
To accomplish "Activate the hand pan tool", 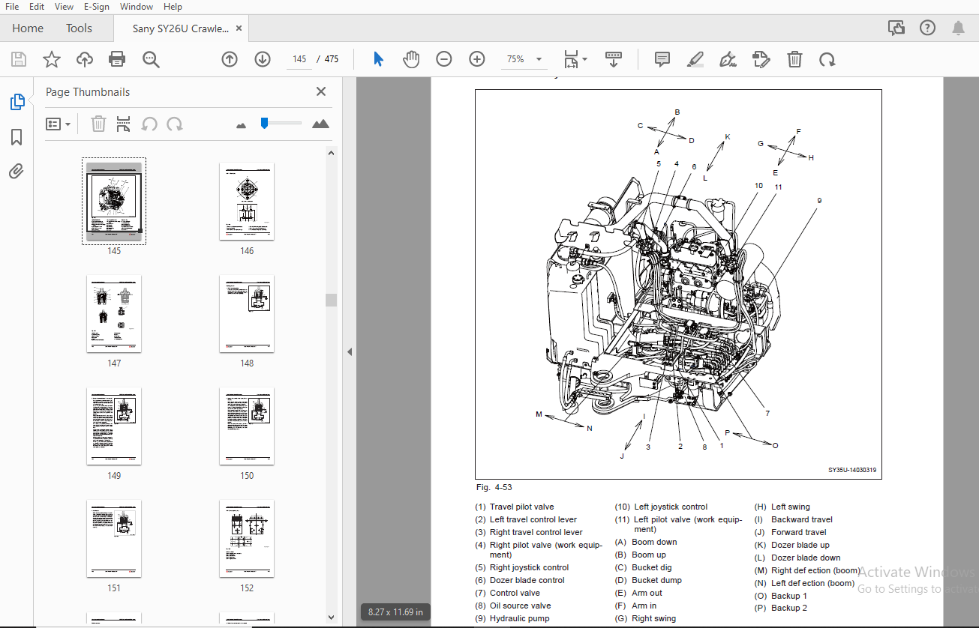I will click(411, 59).
